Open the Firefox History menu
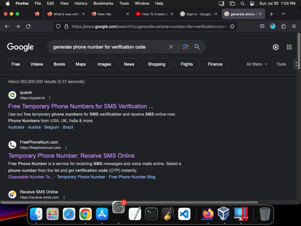The width and height of the screenshot is (301, 226). tap(81, 4)
